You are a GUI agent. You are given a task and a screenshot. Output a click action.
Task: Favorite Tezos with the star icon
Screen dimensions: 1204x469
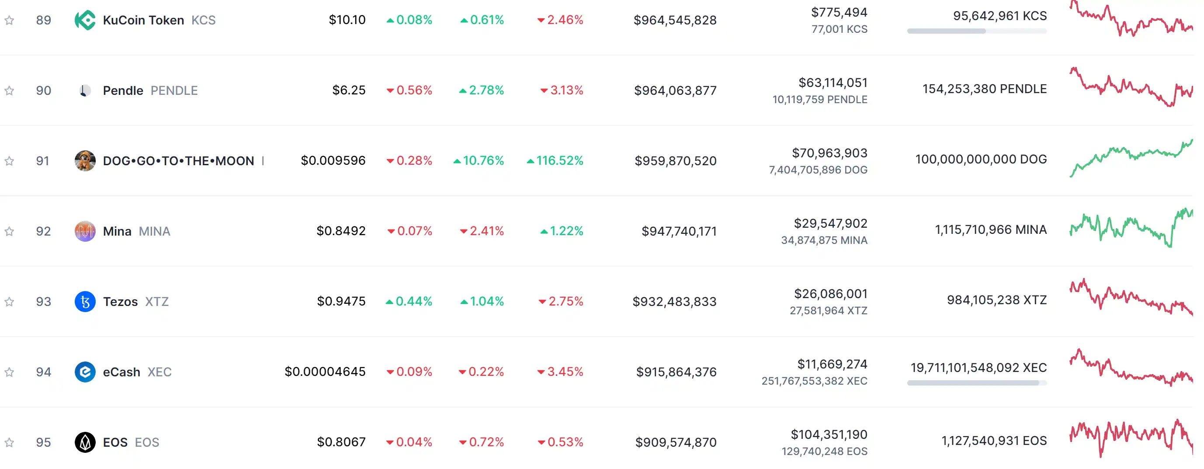(x=9, y=302)
